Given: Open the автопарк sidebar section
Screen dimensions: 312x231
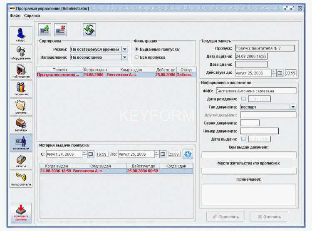Looking at the screenshot, I should [21, 124].
